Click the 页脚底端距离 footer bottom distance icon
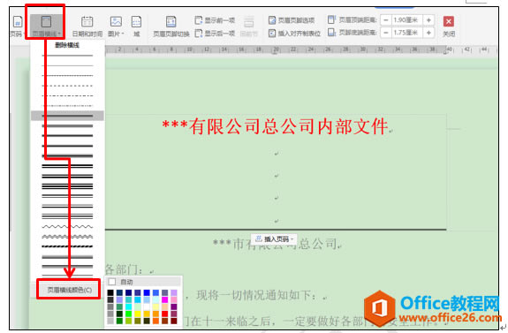The width and height of the screenshot is (508, 333). pos(331,33)
